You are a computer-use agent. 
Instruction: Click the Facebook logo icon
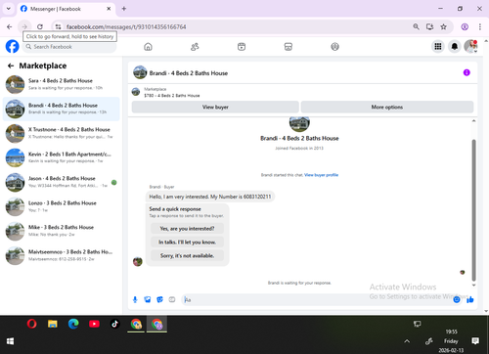tap(13, 47)
